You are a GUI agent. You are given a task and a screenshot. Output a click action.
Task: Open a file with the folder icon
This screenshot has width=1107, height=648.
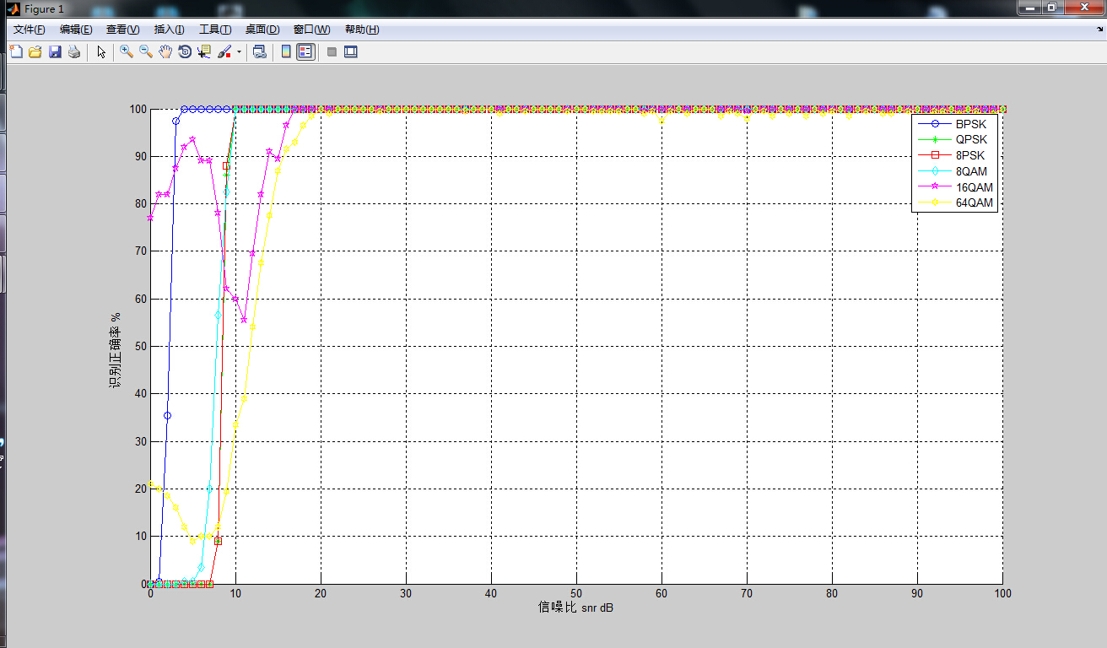35,51
